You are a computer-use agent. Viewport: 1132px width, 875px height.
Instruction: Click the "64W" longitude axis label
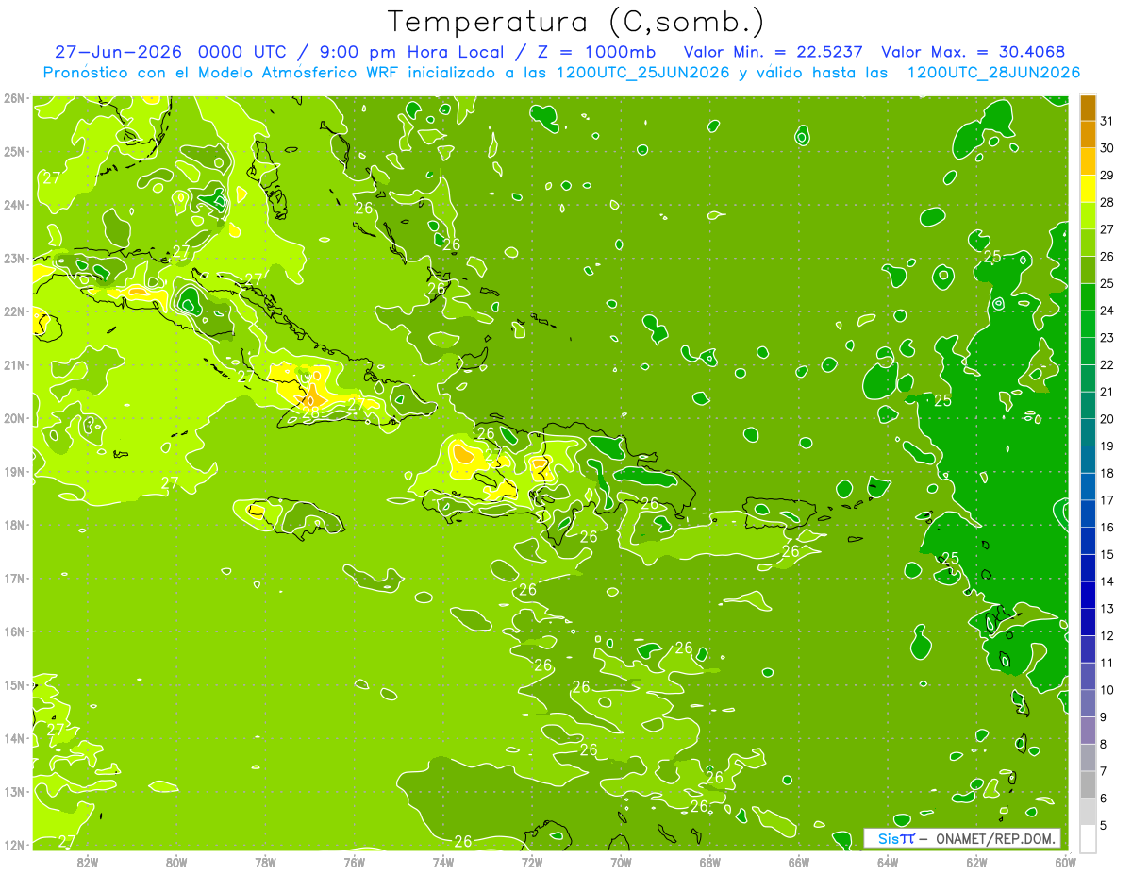(x=888, y=862)
